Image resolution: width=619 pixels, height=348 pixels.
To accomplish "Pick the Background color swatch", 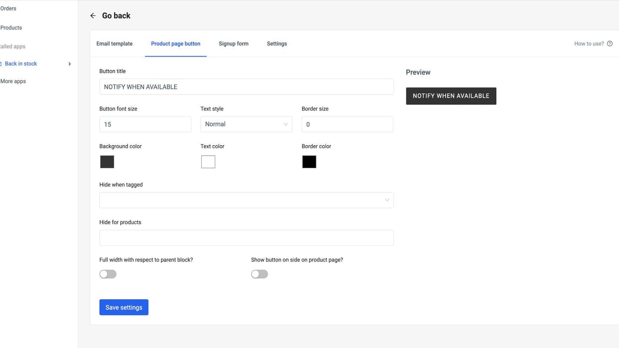I will 107,161.
